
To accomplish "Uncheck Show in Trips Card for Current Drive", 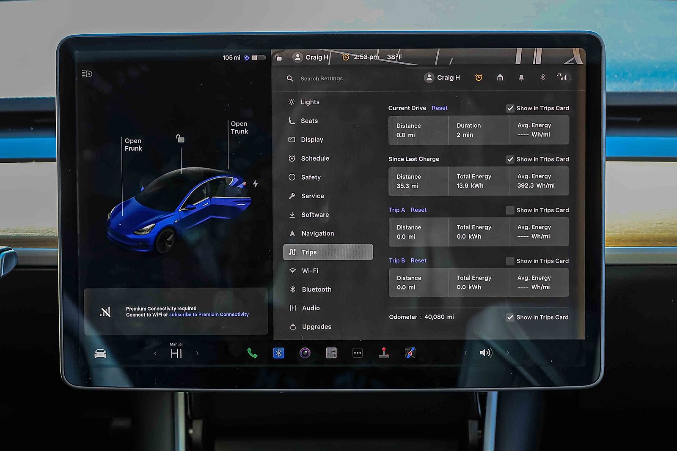I will point(510,109).
